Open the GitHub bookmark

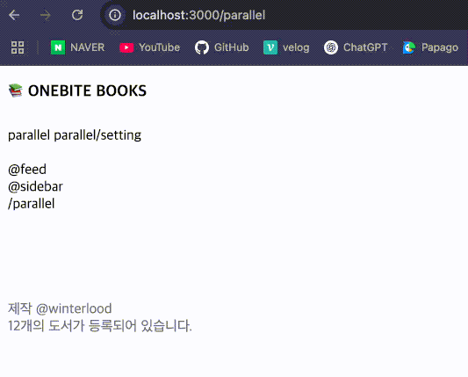click(222, 47)
